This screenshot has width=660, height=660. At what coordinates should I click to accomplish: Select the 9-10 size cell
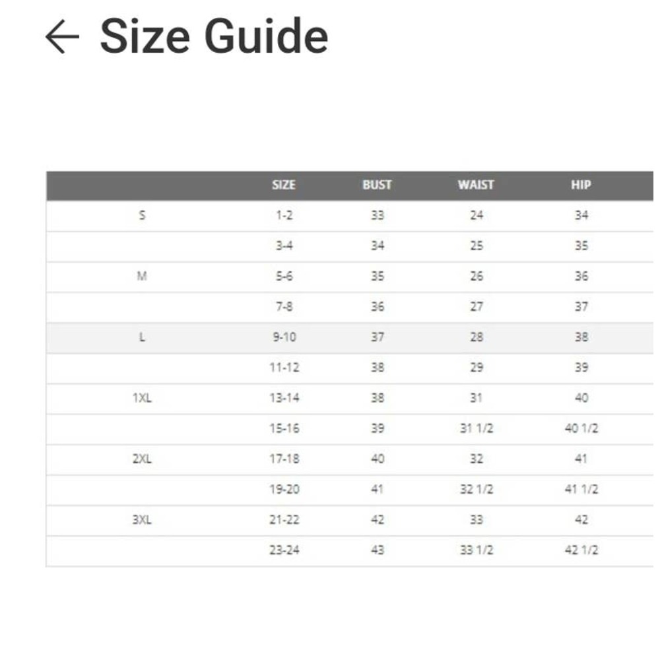(x=284, y=337)
